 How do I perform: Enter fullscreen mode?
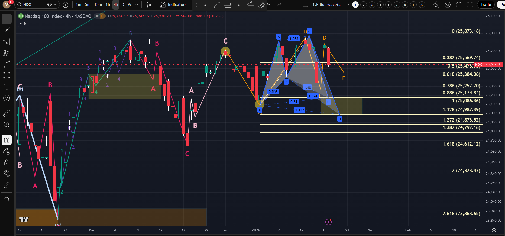pyautogui.click(x=459, y=5)
